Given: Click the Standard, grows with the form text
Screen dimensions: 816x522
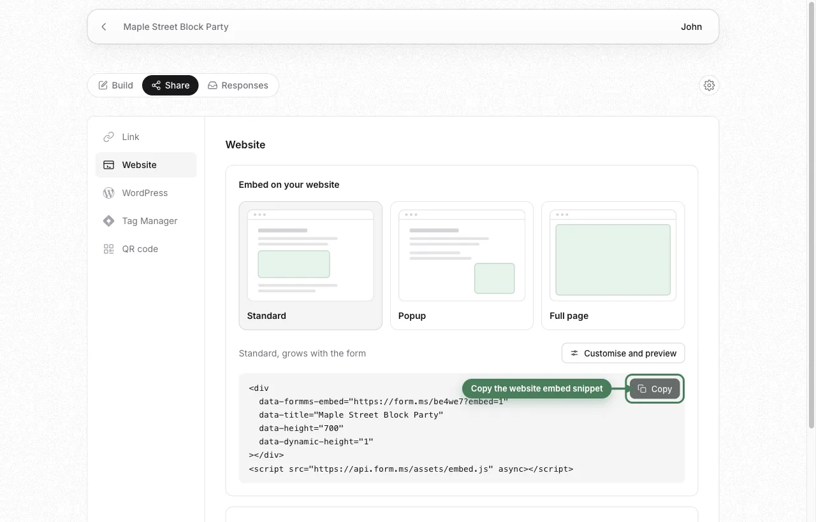Looking at the screenshot, I should click(302, 353).
